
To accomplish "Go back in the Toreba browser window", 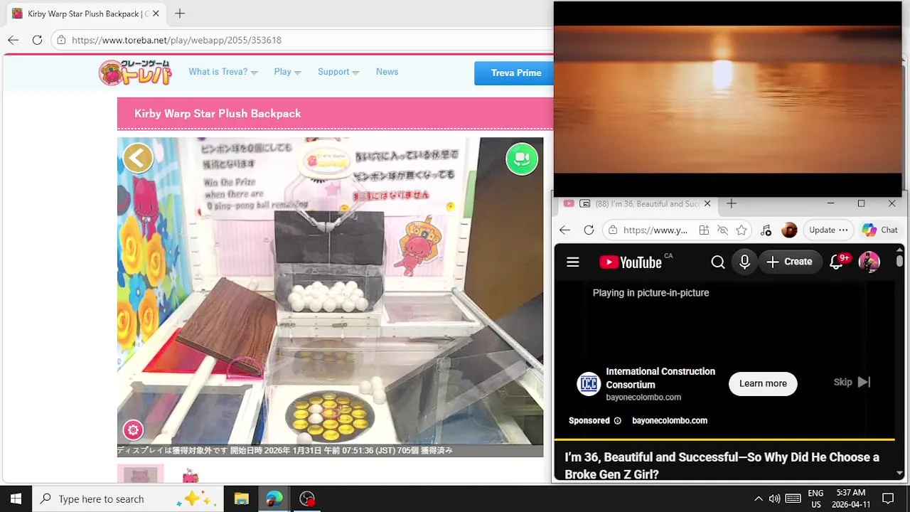I will click(14, 40).
